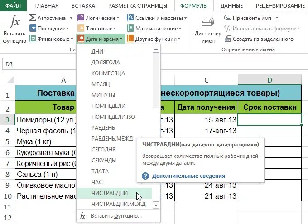Choose СЕКУНДЫ from the function list
Image resolution: width=308 pixels, height=224 pixels.
pos(115,160)
